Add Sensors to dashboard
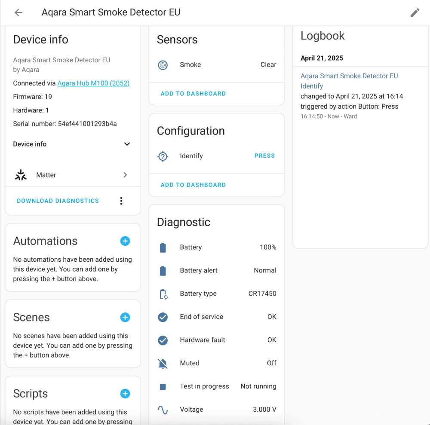Viewport: 430px width, 425px height. coord(193,94)
